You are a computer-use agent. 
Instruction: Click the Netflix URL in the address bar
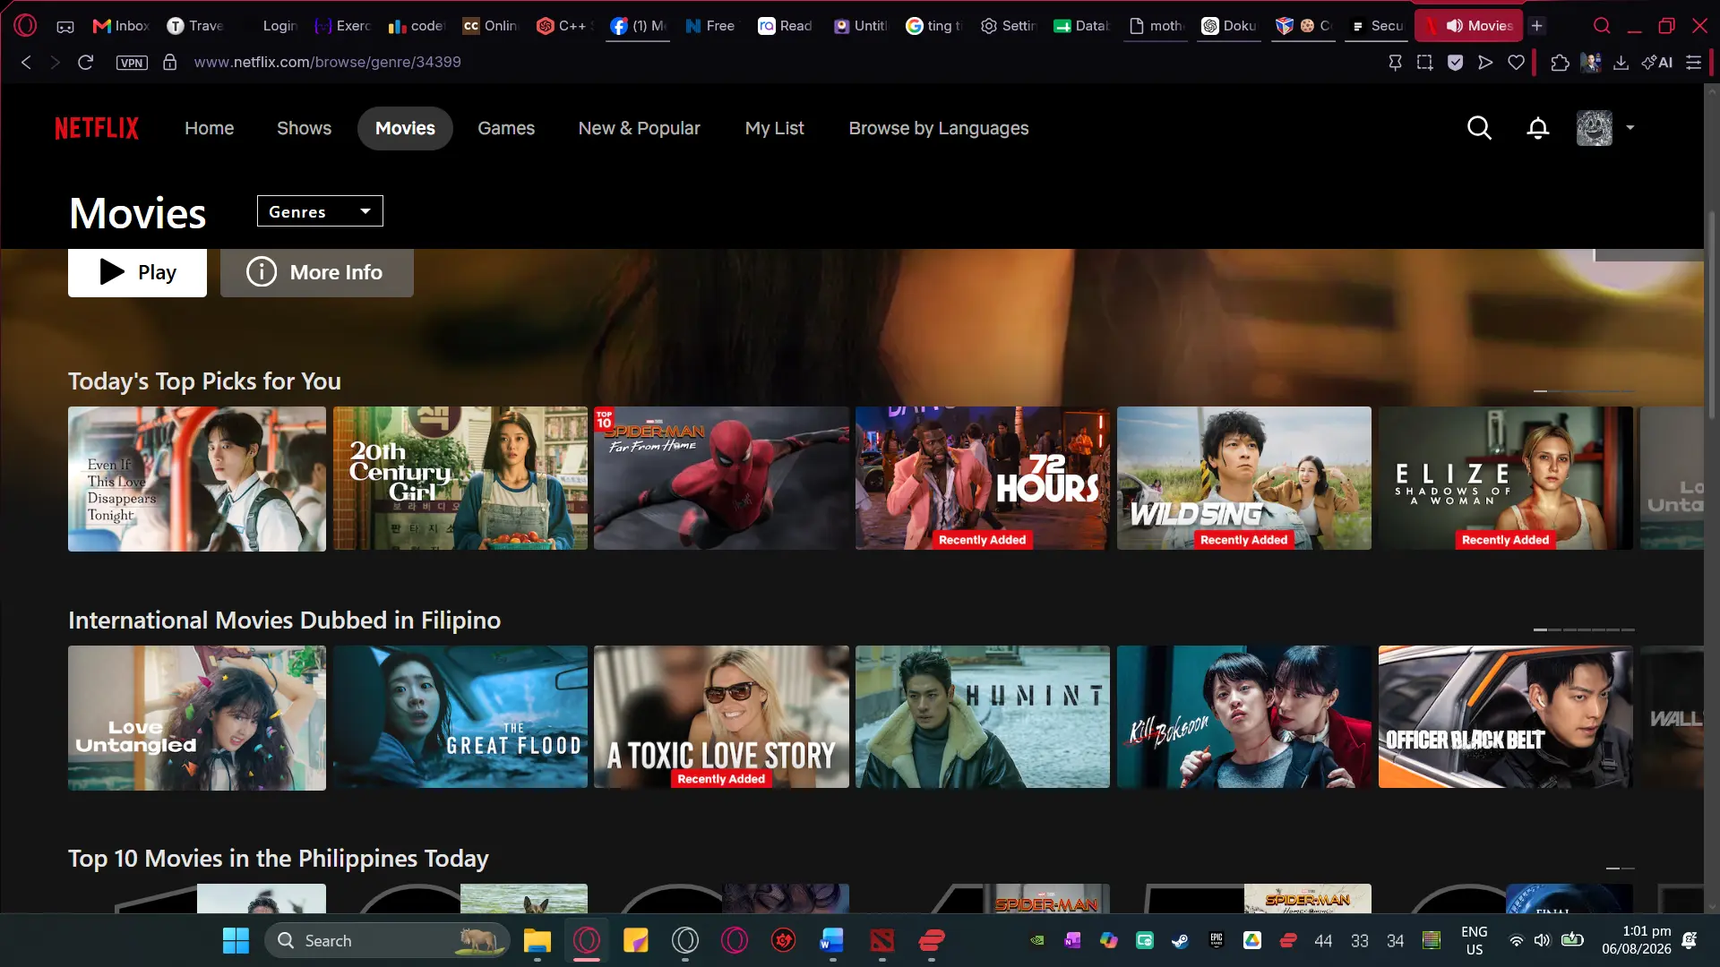pyautogui.click(x=328, y=63)
